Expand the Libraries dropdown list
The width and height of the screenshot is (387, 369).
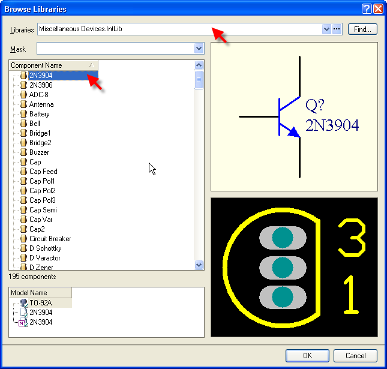[x=326, y=29]
